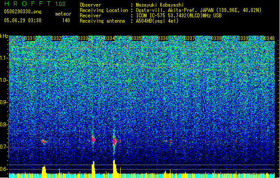Click the 0.7 kHz axis label
Screen dimensions: 280x178
click(x=4, y=147)
